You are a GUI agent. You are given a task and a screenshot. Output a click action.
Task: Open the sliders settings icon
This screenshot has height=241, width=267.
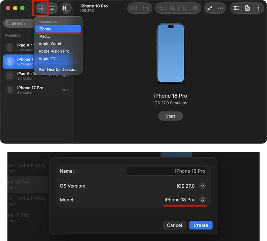pyautogui.click(x=236, y=8)
